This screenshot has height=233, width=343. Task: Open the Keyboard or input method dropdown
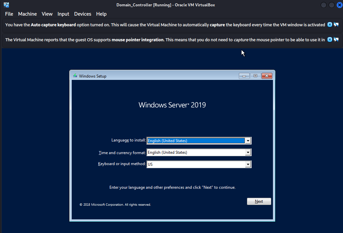pos(248,164)
